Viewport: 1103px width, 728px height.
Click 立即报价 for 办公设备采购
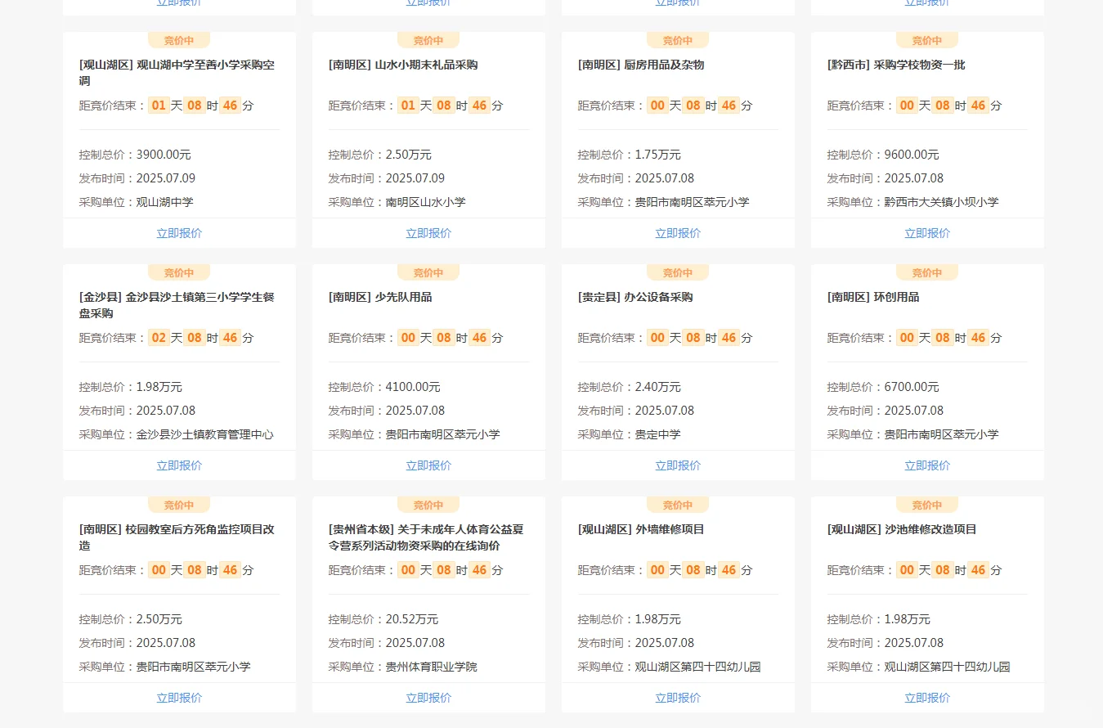pyautogui.click(x=678, y=465)
